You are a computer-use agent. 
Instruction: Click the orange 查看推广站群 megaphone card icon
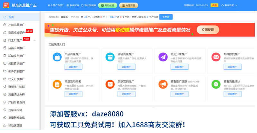pyautogui.click(x=163, y=84)
